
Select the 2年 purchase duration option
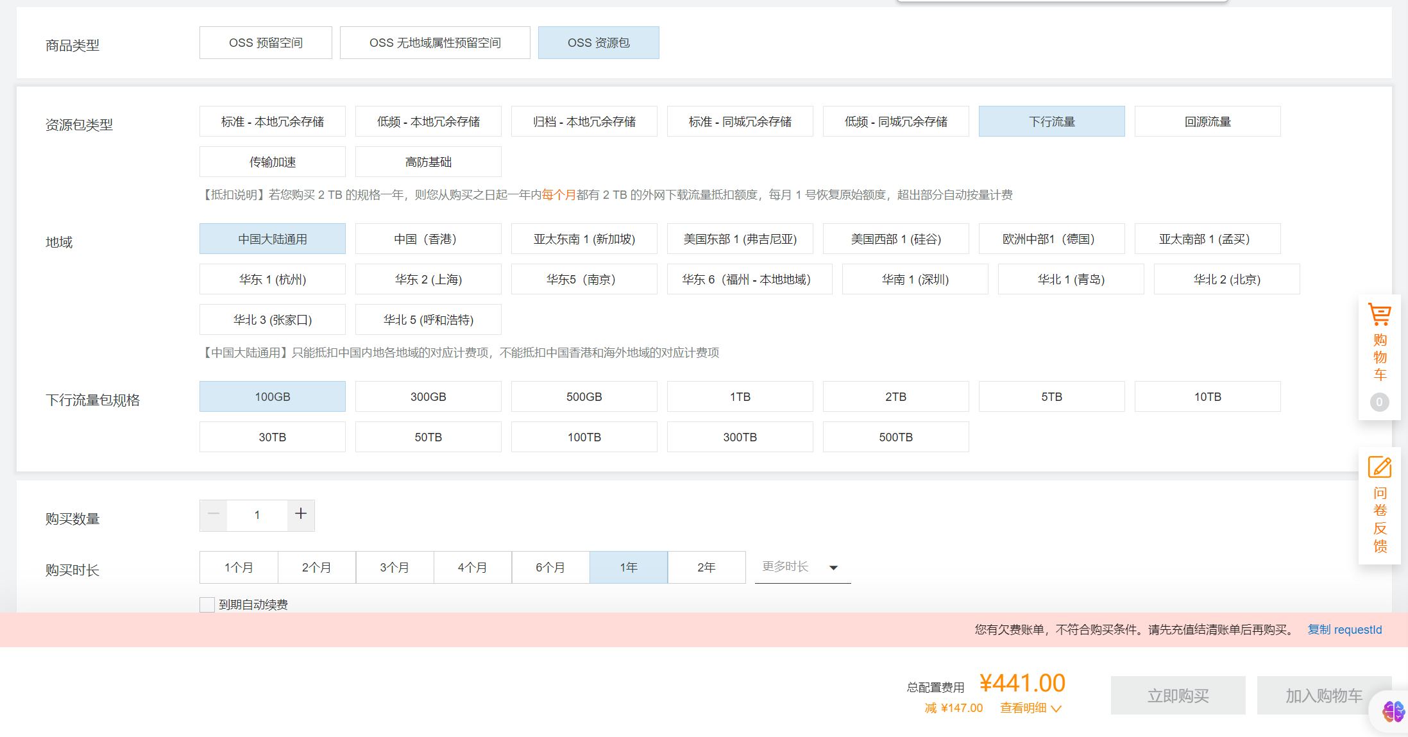coord(706,568)
